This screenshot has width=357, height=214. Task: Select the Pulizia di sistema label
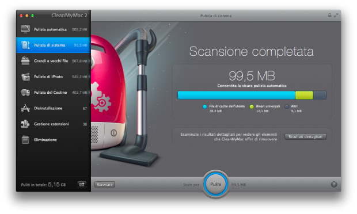coord(50,45)
